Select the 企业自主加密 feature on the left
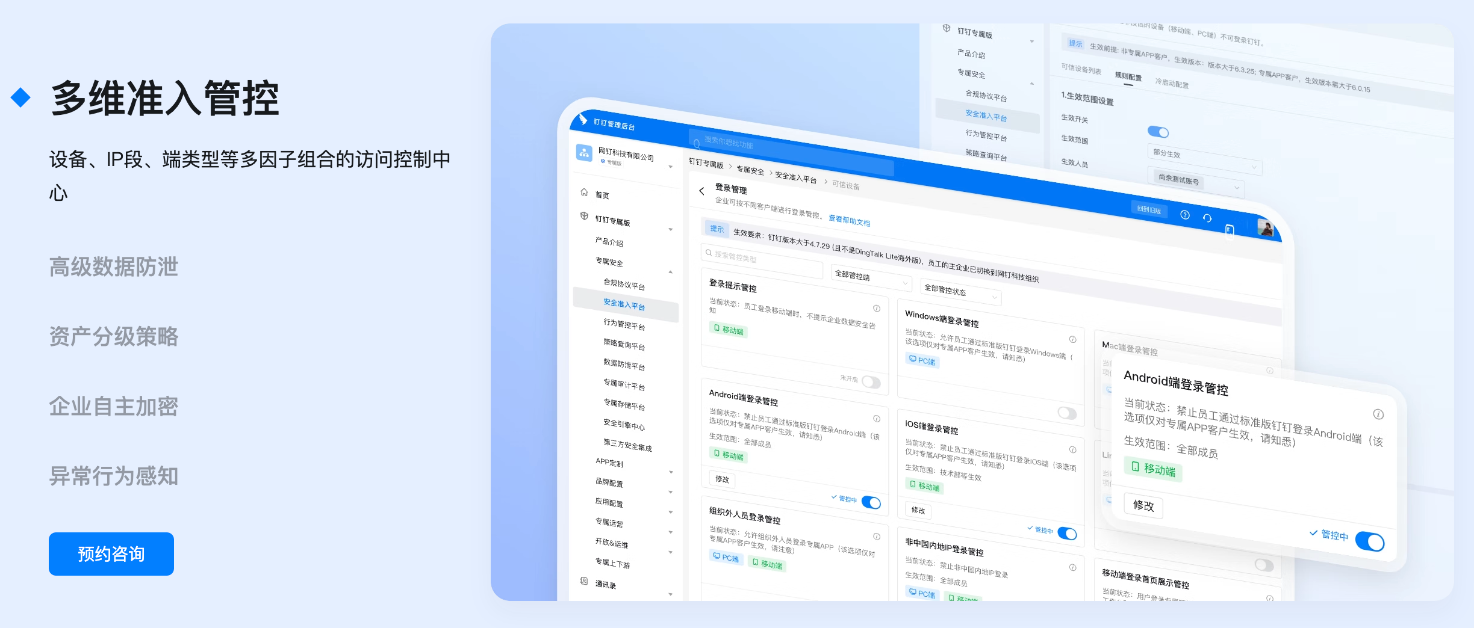Viewport: 1474px width, 628px height. point(114,406)
